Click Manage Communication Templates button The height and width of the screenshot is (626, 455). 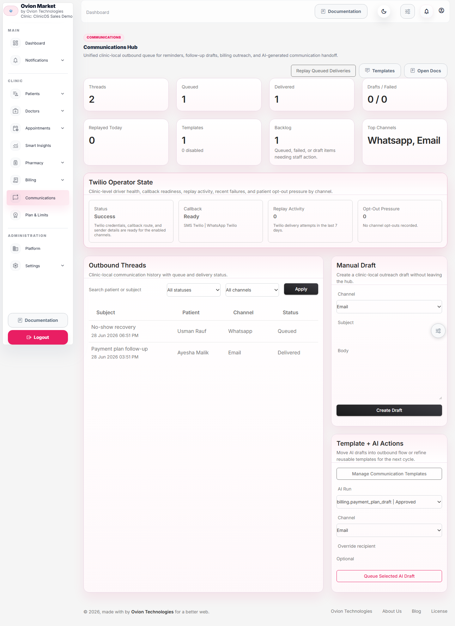pyautogui.click(x=389, y=474)
